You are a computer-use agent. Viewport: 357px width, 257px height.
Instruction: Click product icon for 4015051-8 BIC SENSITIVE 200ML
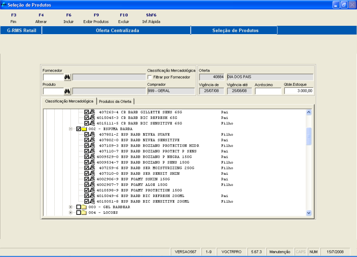click(x=92, y=201)
